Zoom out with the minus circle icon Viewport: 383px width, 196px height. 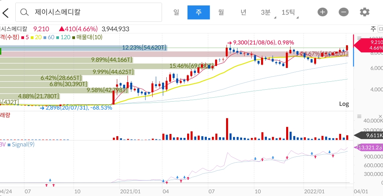point(343,12)
